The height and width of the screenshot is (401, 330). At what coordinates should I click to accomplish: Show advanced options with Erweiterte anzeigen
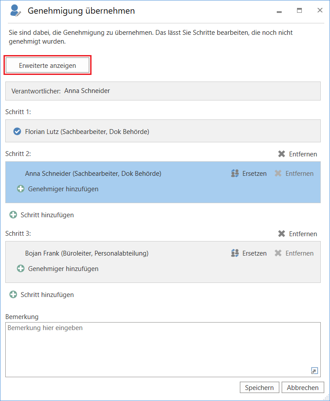(x=48, y=66)
